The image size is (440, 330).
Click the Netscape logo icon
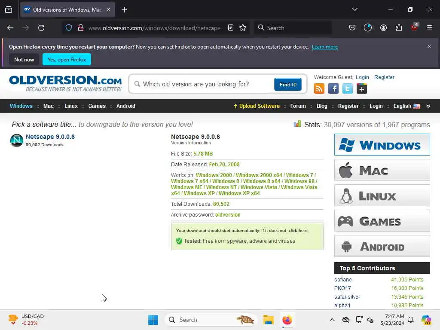[x=17, y=141]
